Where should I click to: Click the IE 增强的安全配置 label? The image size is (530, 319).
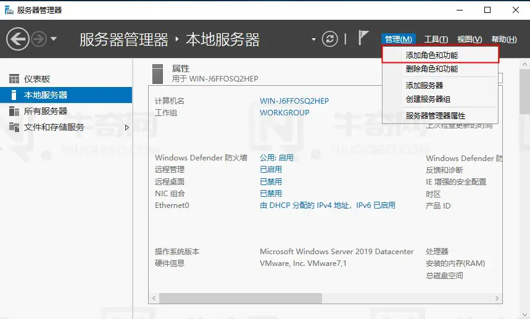[x=456, y=182]
